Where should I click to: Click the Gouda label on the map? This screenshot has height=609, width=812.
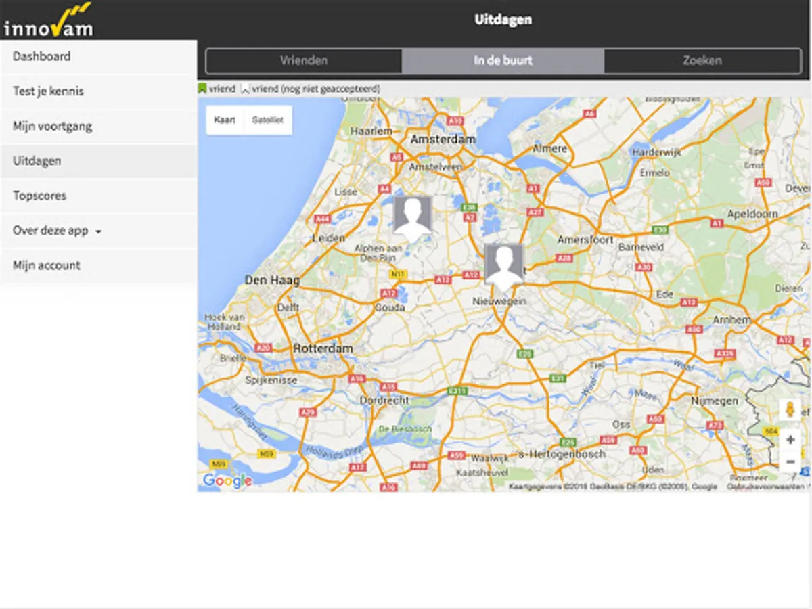pyautogui.click(x=390, y=307)
